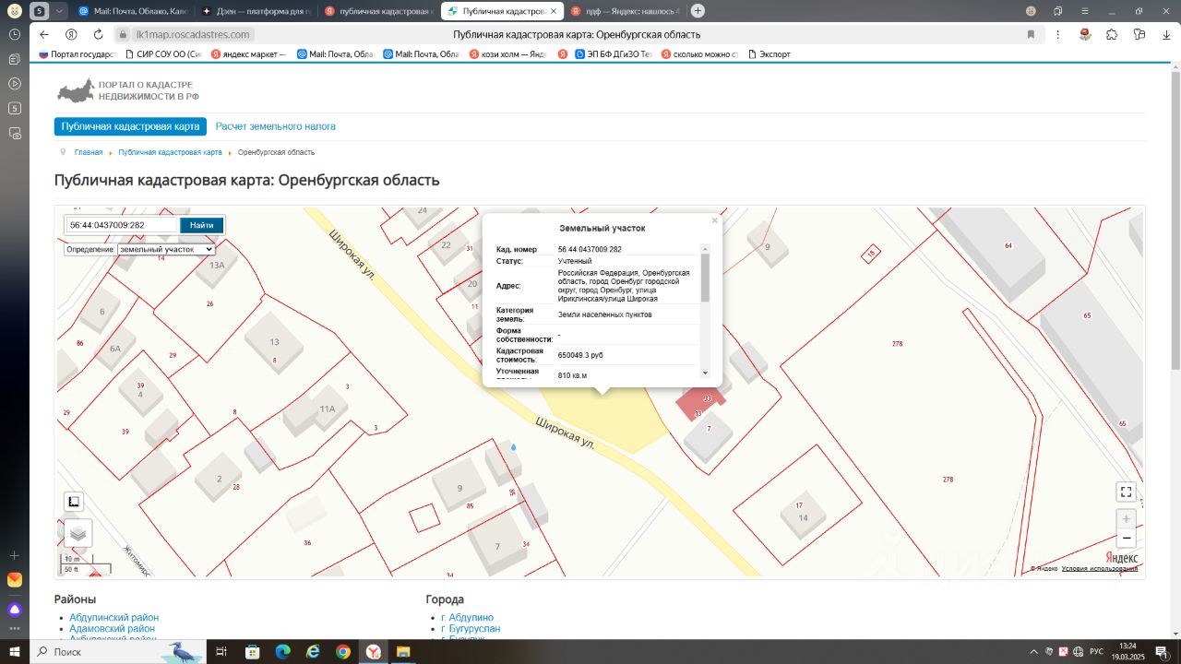Switch to the Mail: Почта, Облако tab
Image resolution: width=1181 pixels, height=664 pixels.
(x=132, y=11)
